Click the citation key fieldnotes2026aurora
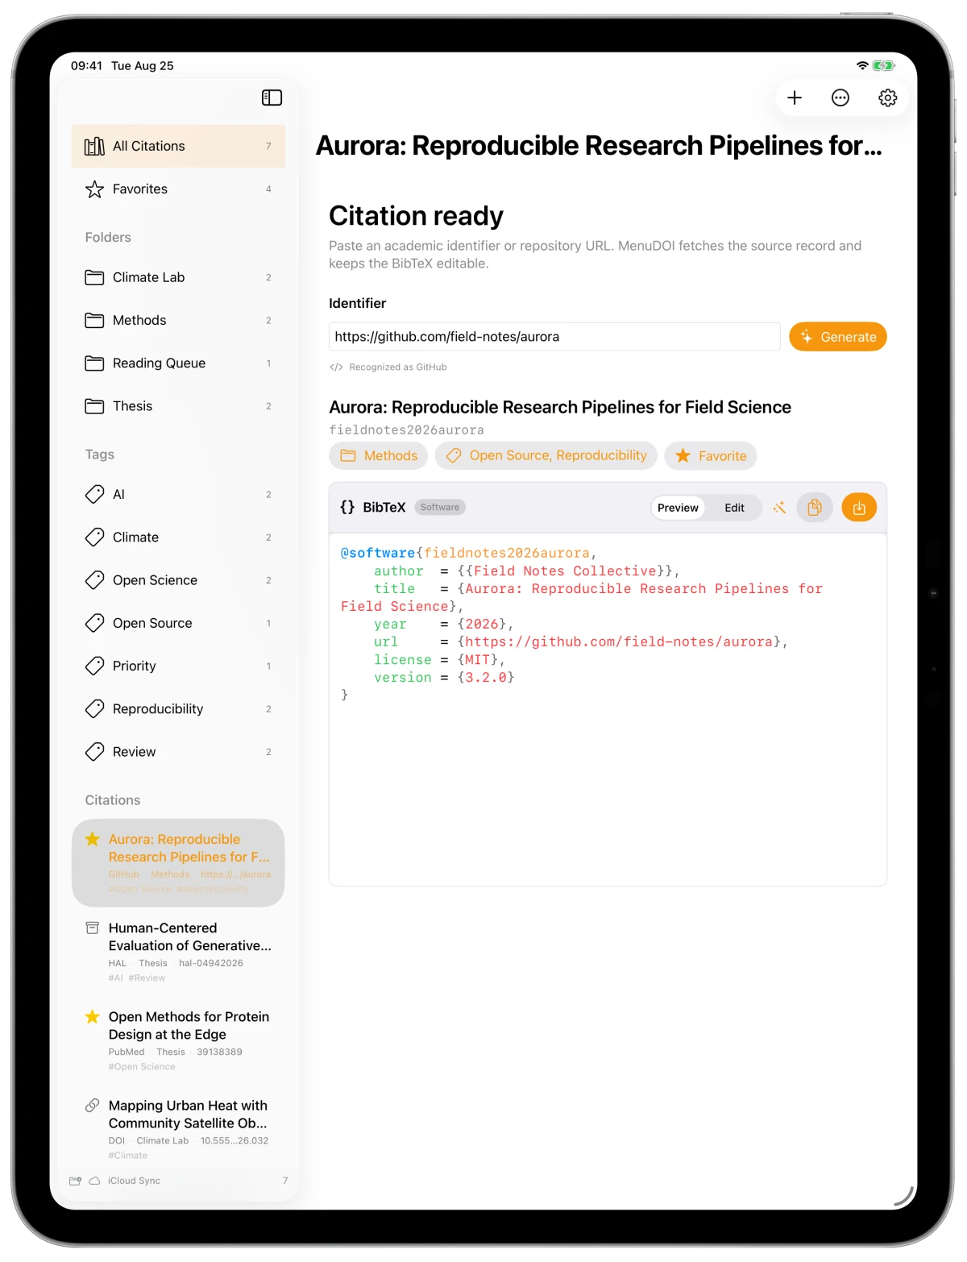 pyautogui.click(x=406, y=430)
